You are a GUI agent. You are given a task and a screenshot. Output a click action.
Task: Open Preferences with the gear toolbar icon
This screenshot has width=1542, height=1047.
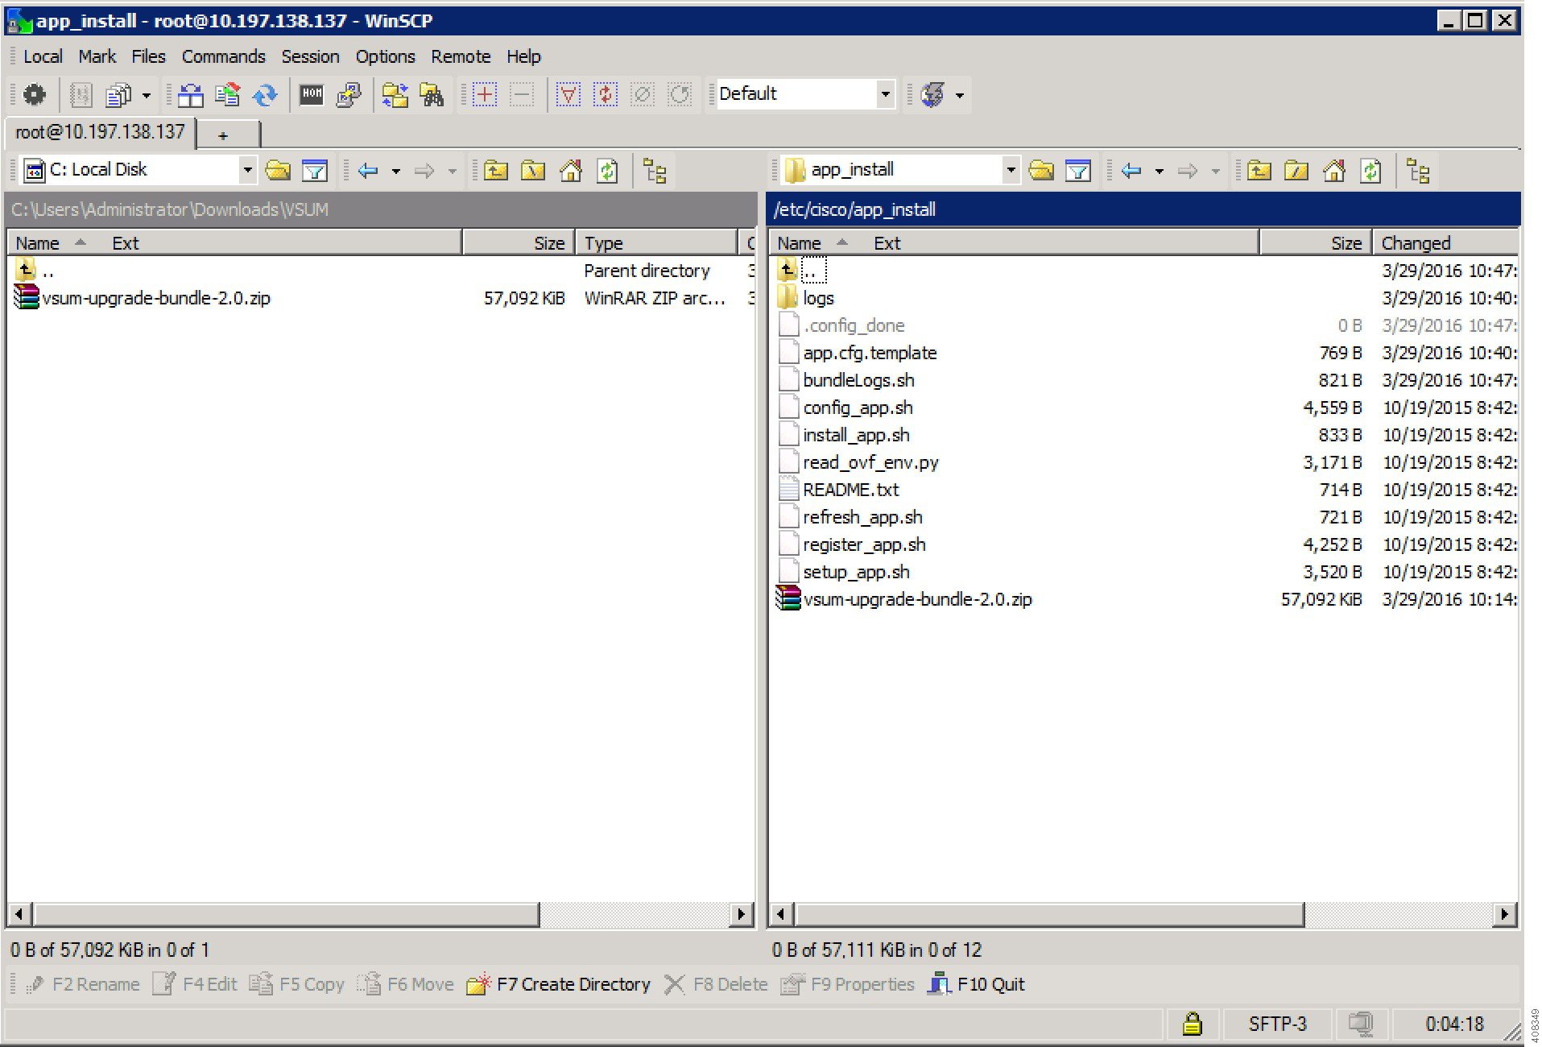(x=33, y=94)
